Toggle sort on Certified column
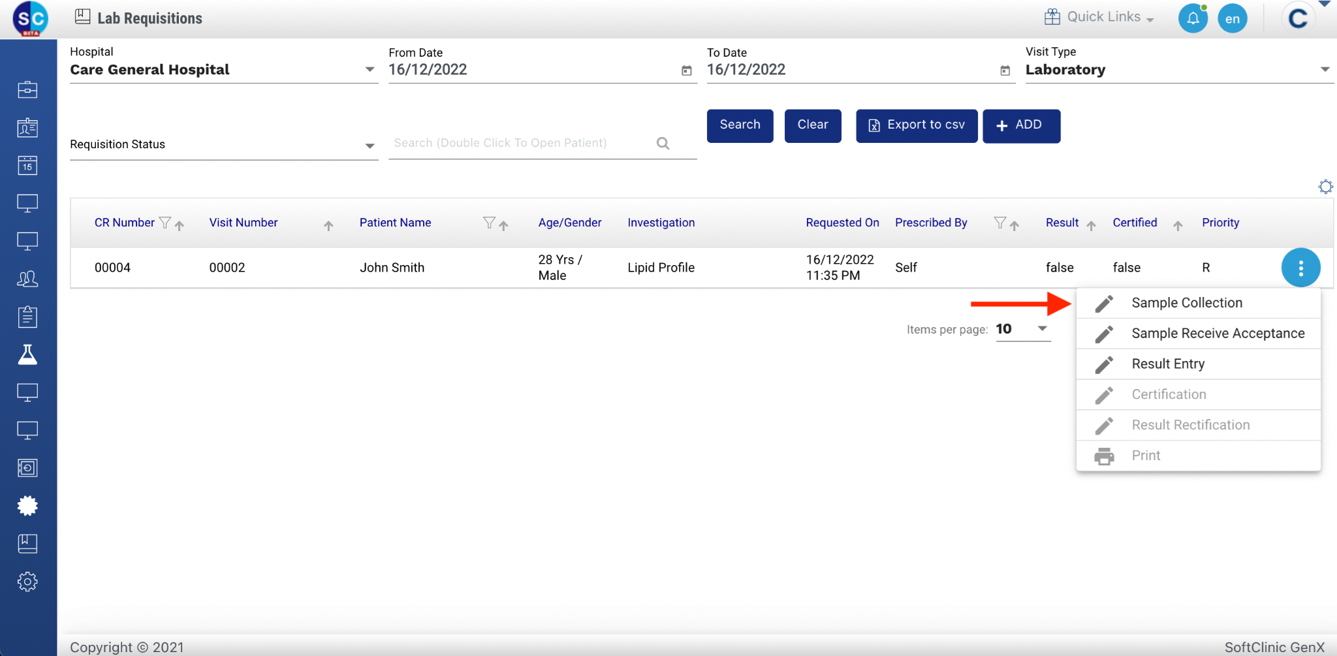Screen dimensions: 1337x656 point(1177,225)
